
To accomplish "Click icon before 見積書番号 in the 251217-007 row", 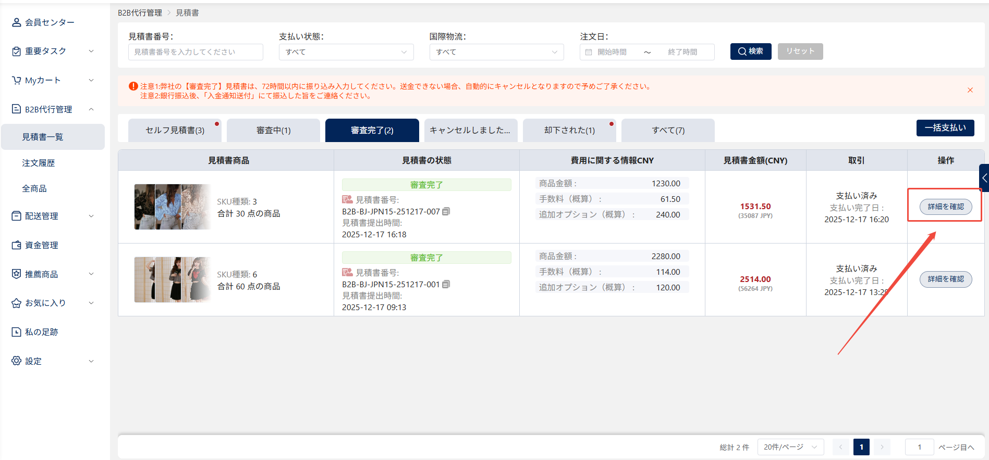I will click(x=347, y=200).
